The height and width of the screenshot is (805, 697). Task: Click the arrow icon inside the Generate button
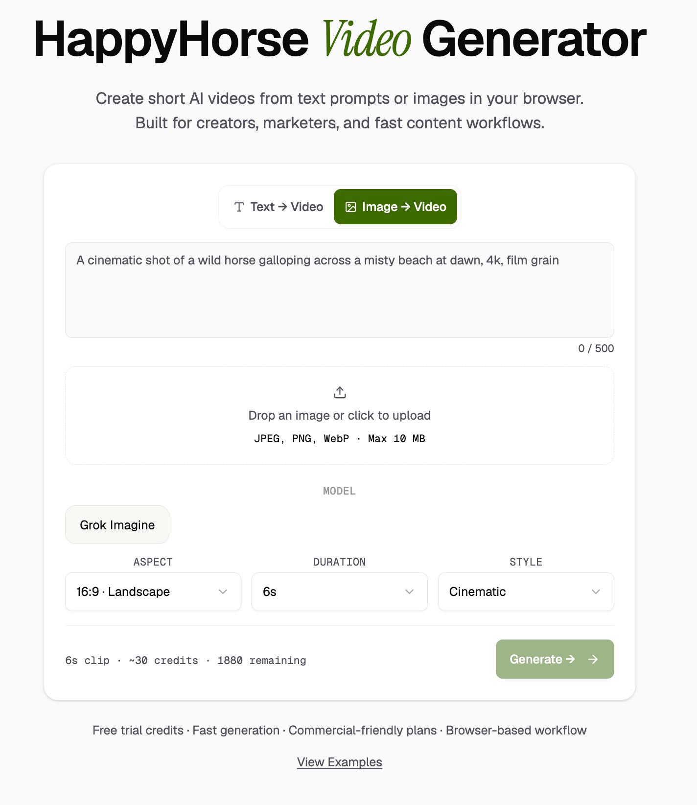[593, 659]
